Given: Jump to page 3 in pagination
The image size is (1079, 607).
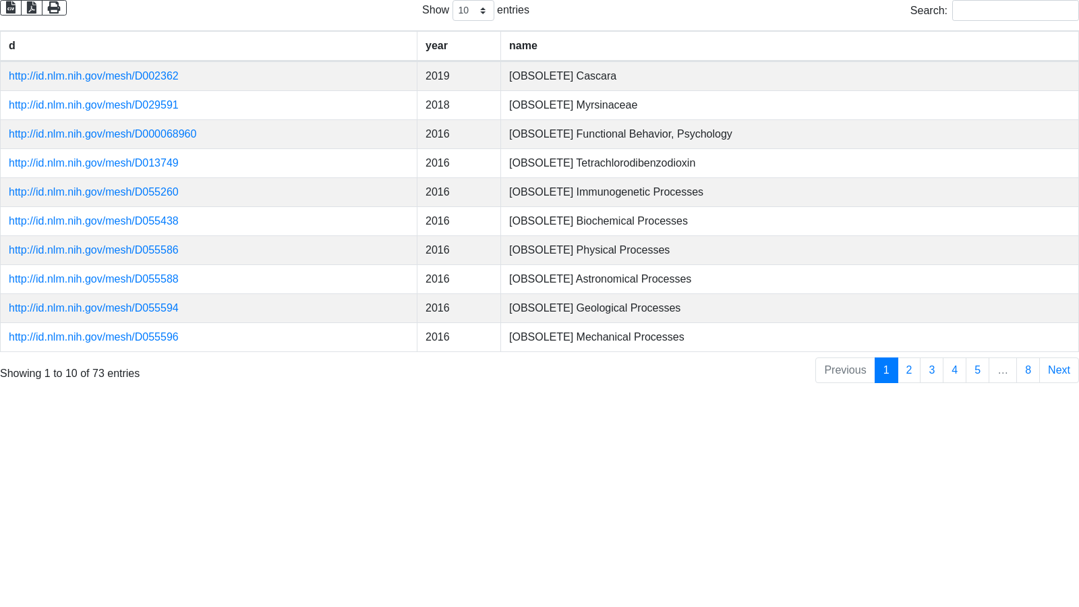Looking at the screenshot, I should pos(931,370).
